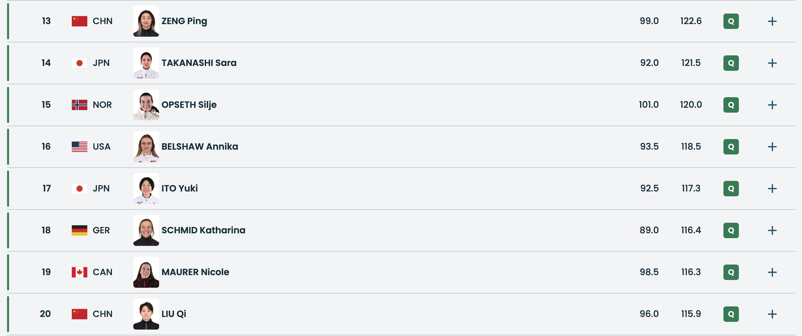Expand OPSETH Silje's result details
The image size is (802, 336).
coord(772,105)
